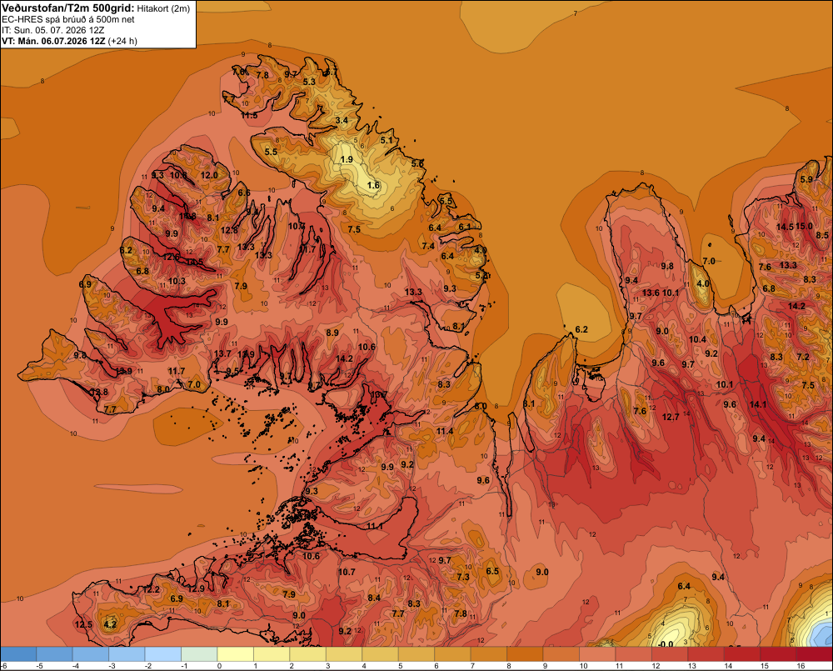
Task: Click the 4.2 temperature label
Action: 110,624
